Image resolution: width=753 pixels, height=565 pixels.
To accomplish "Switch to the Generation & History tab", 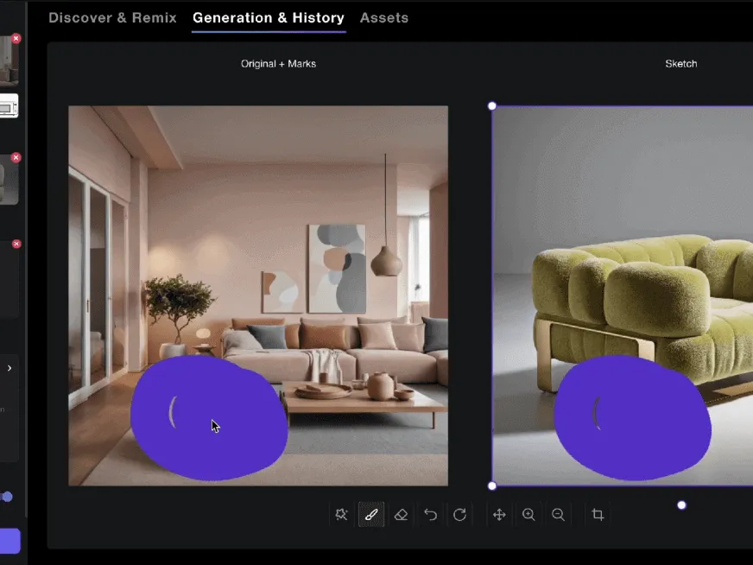I will point(268,17).
